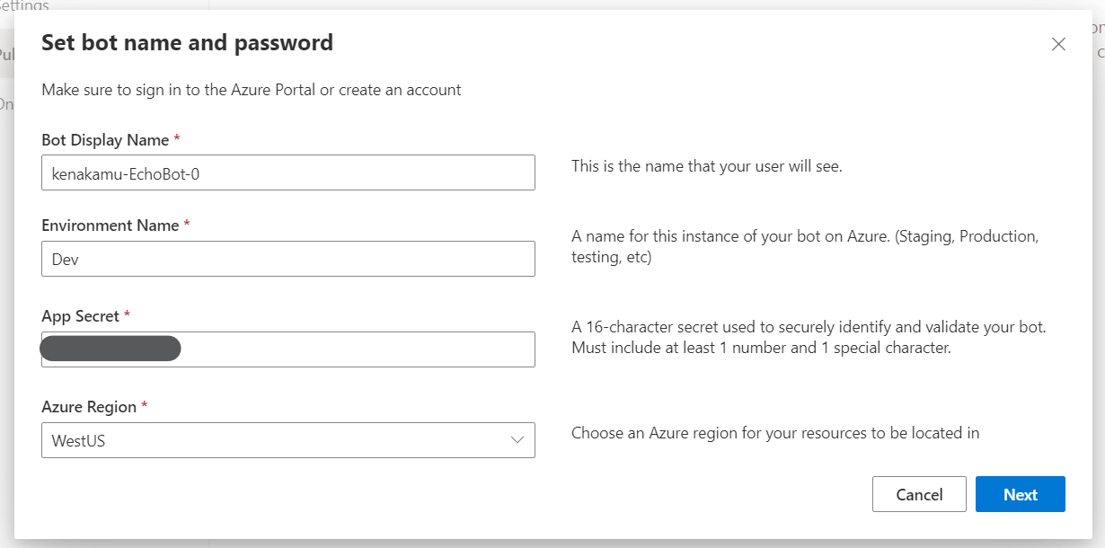
Task: Click the Cancel button
Action: pyautogui.click(x=919, y=494)
